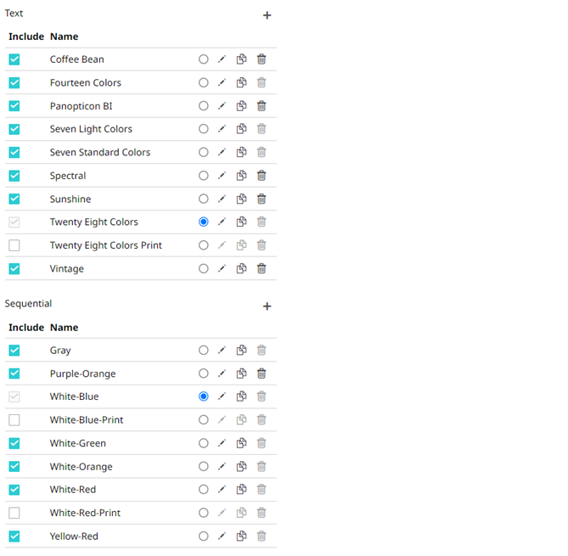Uncheck Include for Coffee Bean
Viewport: 568px width, 556px height.
(14, 59)
